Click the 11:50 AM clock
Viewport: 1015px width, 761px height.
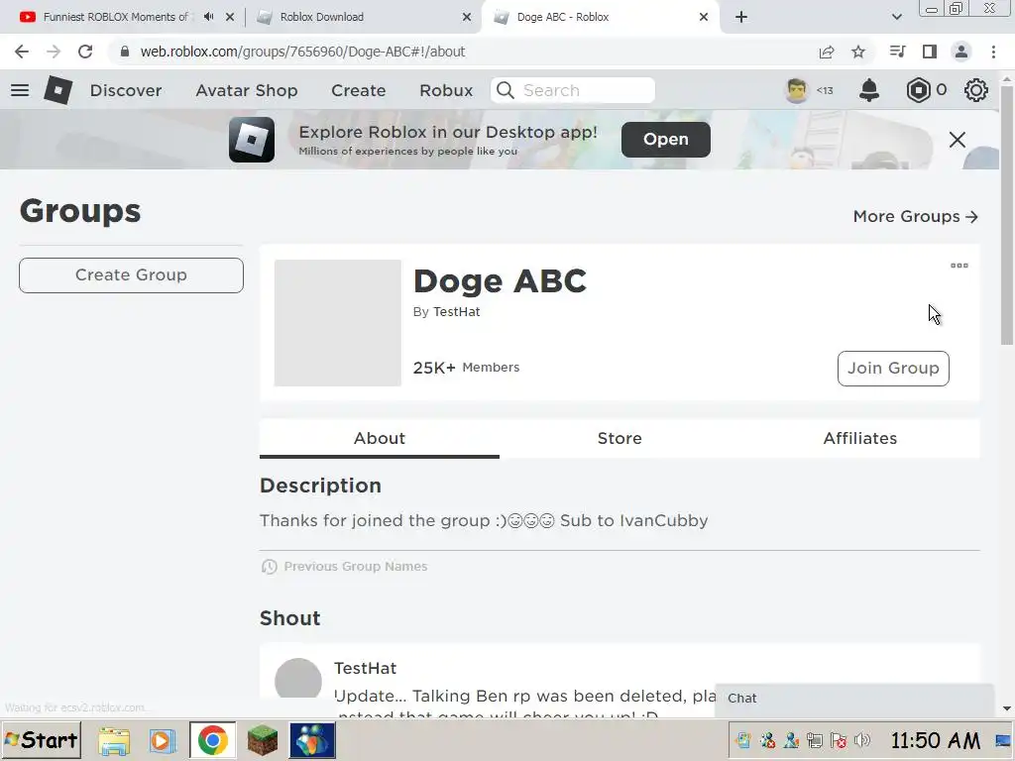(x=935, y=740)
